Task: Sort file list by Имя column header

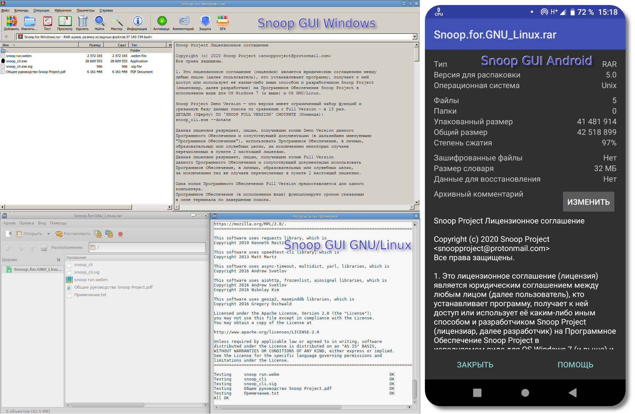Action: pos(6,45)
